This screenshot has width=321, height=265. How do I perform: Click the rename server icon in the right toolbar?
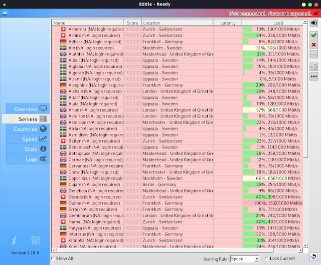pyautogui.click(x=313, y=66)
